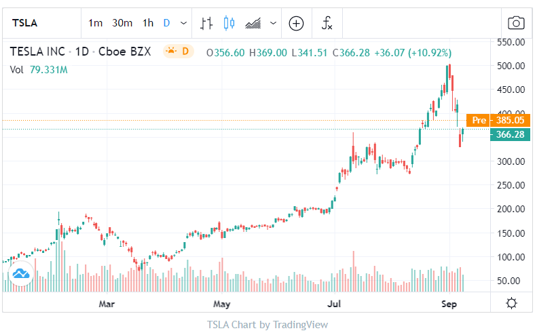Select the 1m interval
The width and height of the screenshot is (535, 335).
[x=95, y=23]
